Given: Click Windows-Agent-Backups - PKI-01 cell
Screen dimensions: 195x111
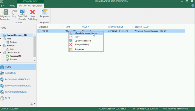Looking at the screenshot, I should [150, 31].
